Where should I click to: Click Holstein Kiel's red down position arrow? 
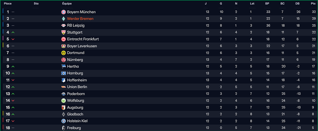pyautogui.click(x=13, y=121)
